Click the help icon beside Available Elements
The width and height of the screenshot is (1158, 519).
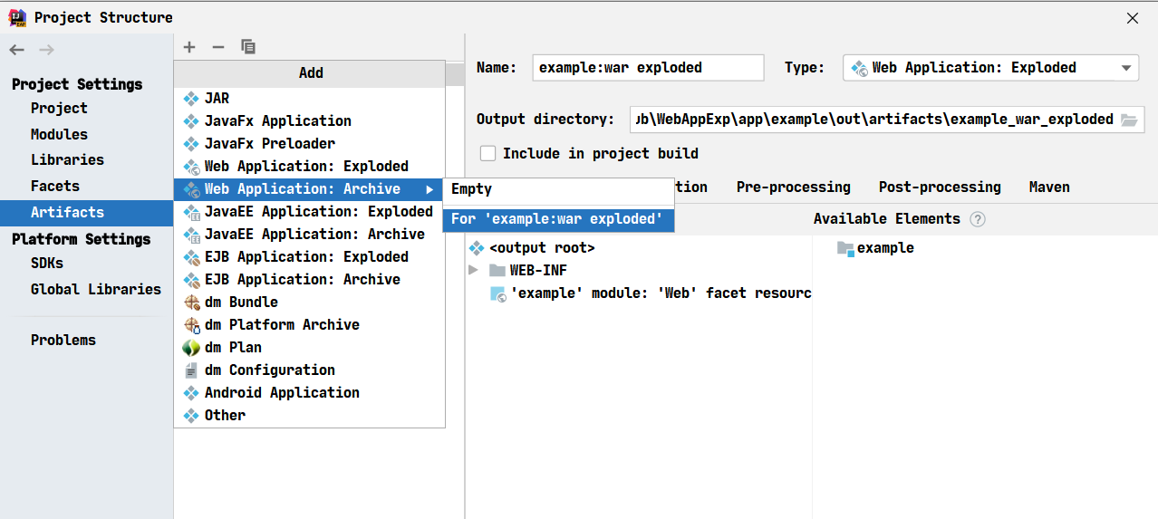(x=977, y=219)
